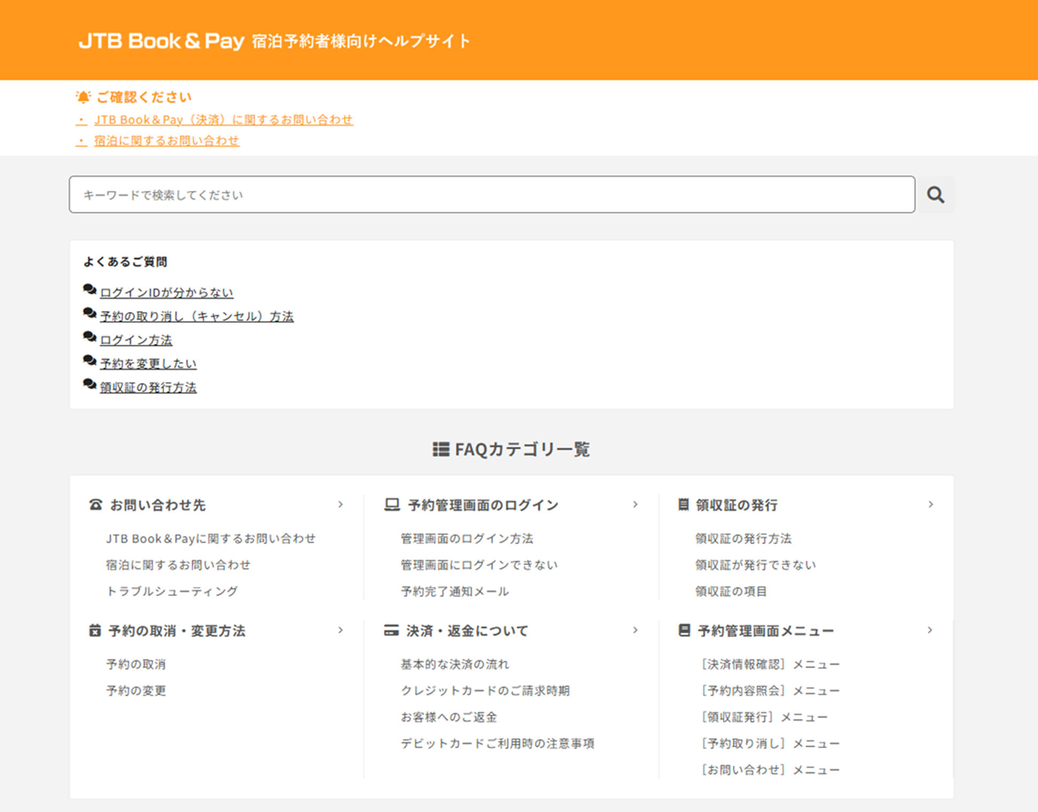Image resolution: width=1038 pixels, height=812 pixels.
Task: Select 管理画面にログインできない menu entry
Action: tap(479, 565)
